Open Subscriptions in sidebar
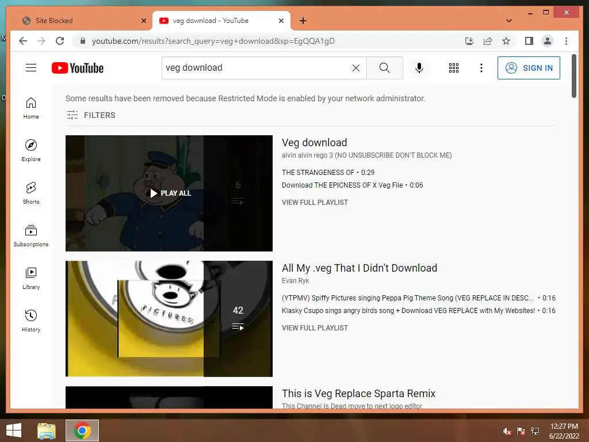589x442 pixels. [31, 236]
